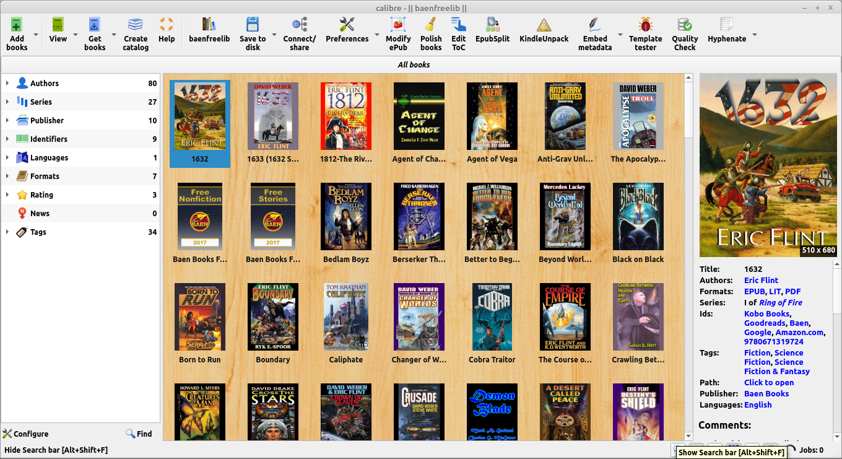
Task: Open the EPUB format link
Action: (x=754, y=291)
